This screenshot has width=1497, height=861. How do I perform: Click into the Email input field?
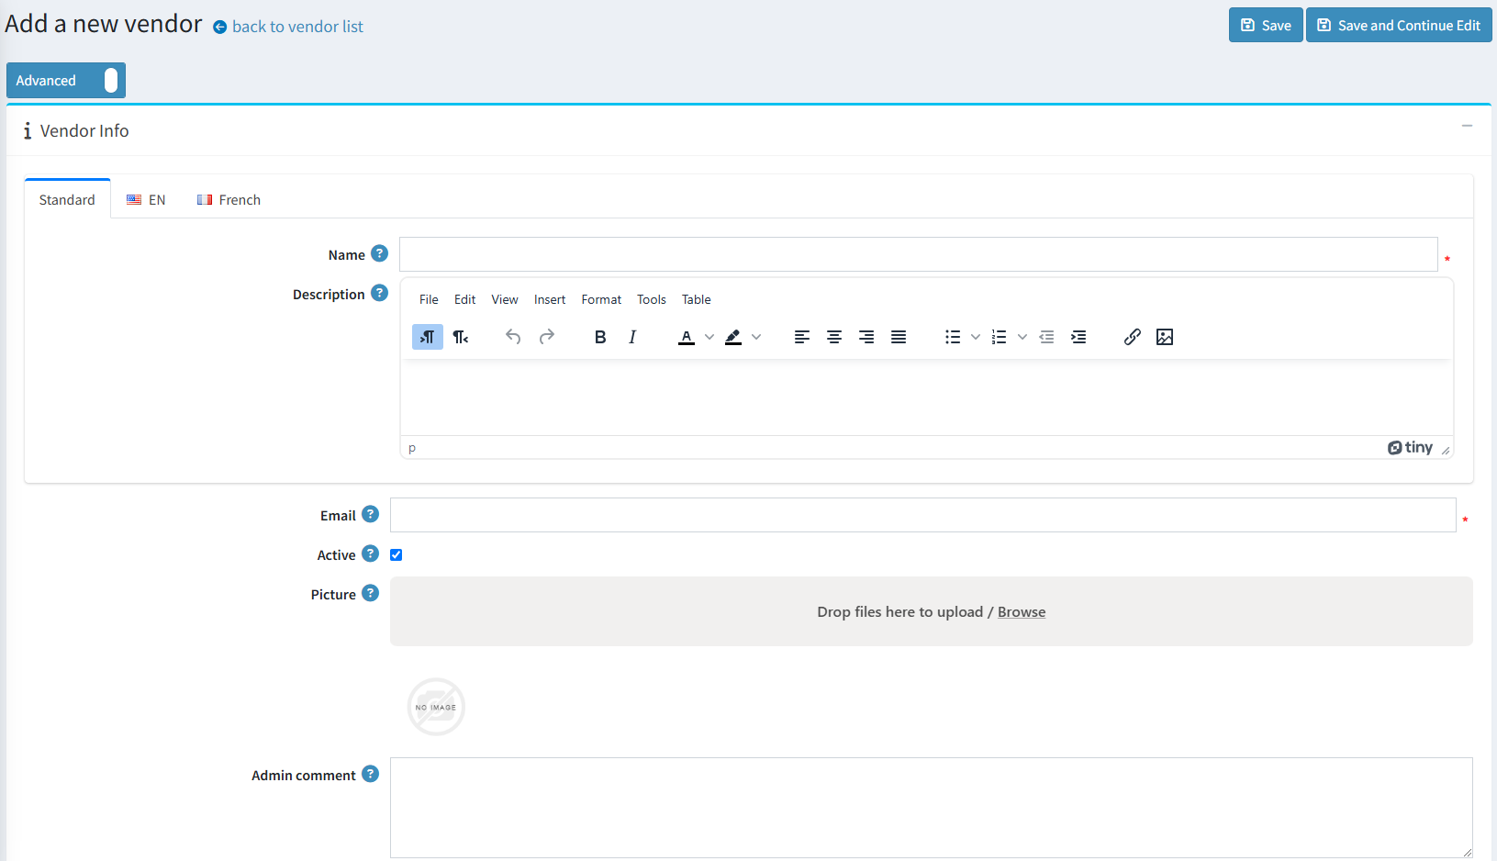(x=922, y=515)
